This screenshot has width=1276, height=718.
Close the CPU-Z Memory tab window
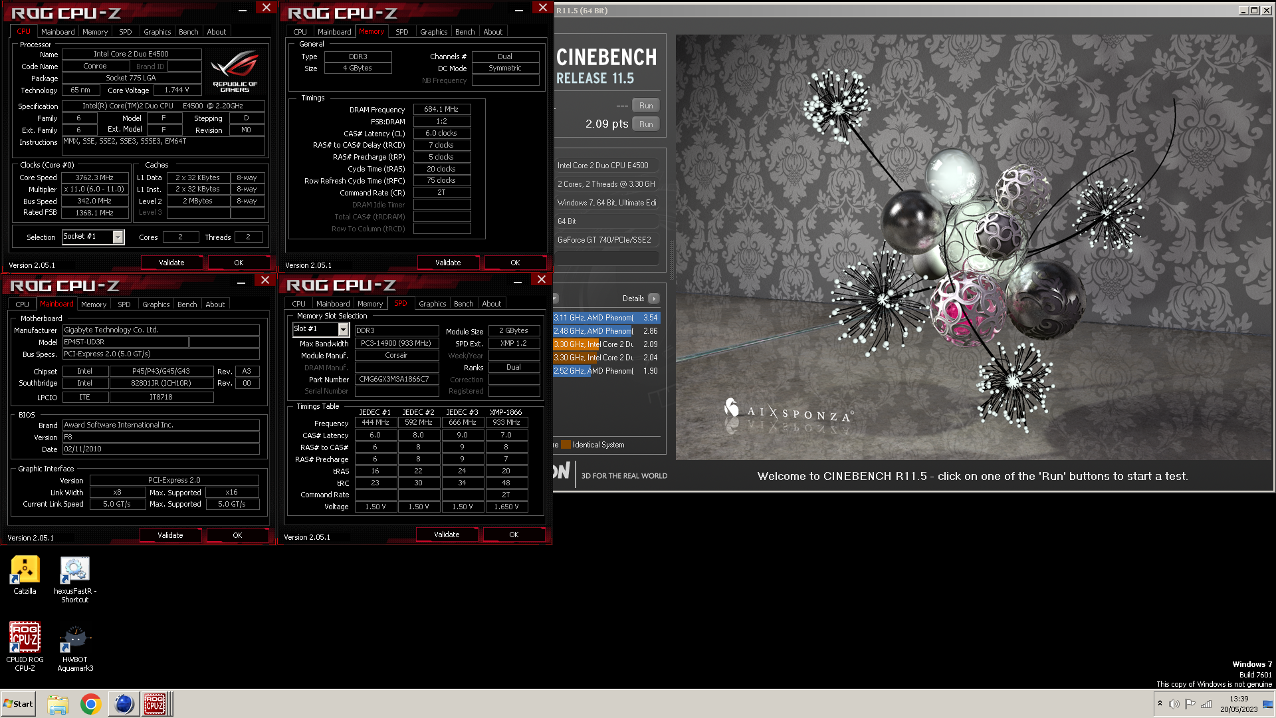543,7
